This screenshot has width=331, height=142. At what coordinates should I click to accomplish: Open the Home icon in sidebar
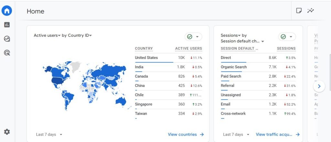(7, 11)
